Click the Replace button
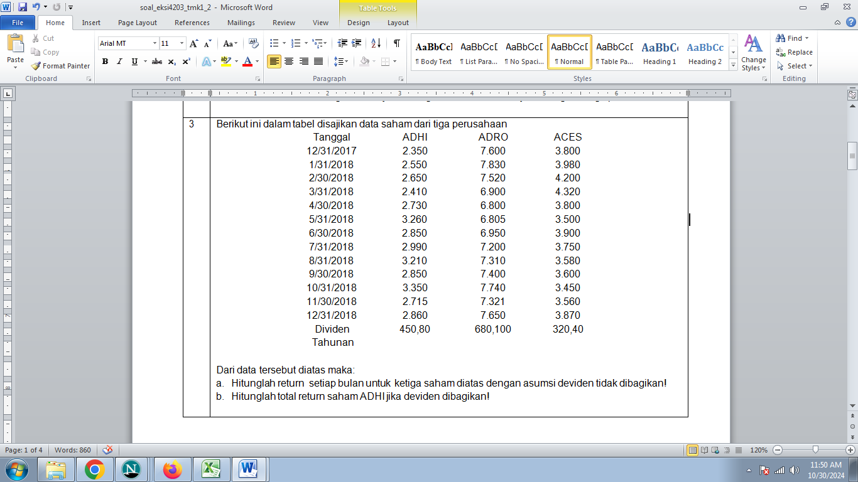 [795, 52]
